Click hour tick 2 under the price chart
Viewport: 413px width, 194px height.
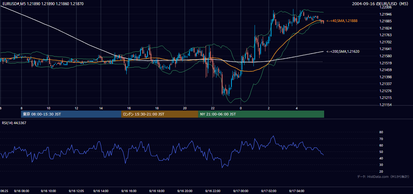click(269, 108)
